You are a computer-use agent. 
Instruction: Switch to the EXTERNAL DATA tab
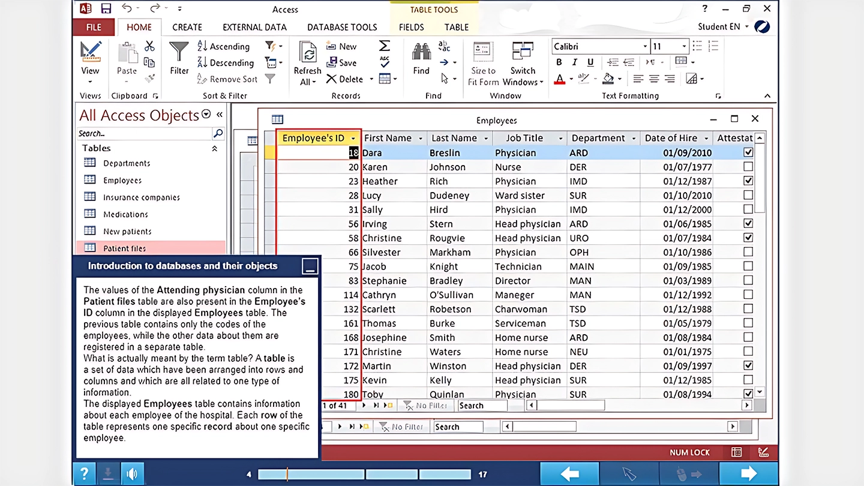(254, 27)
